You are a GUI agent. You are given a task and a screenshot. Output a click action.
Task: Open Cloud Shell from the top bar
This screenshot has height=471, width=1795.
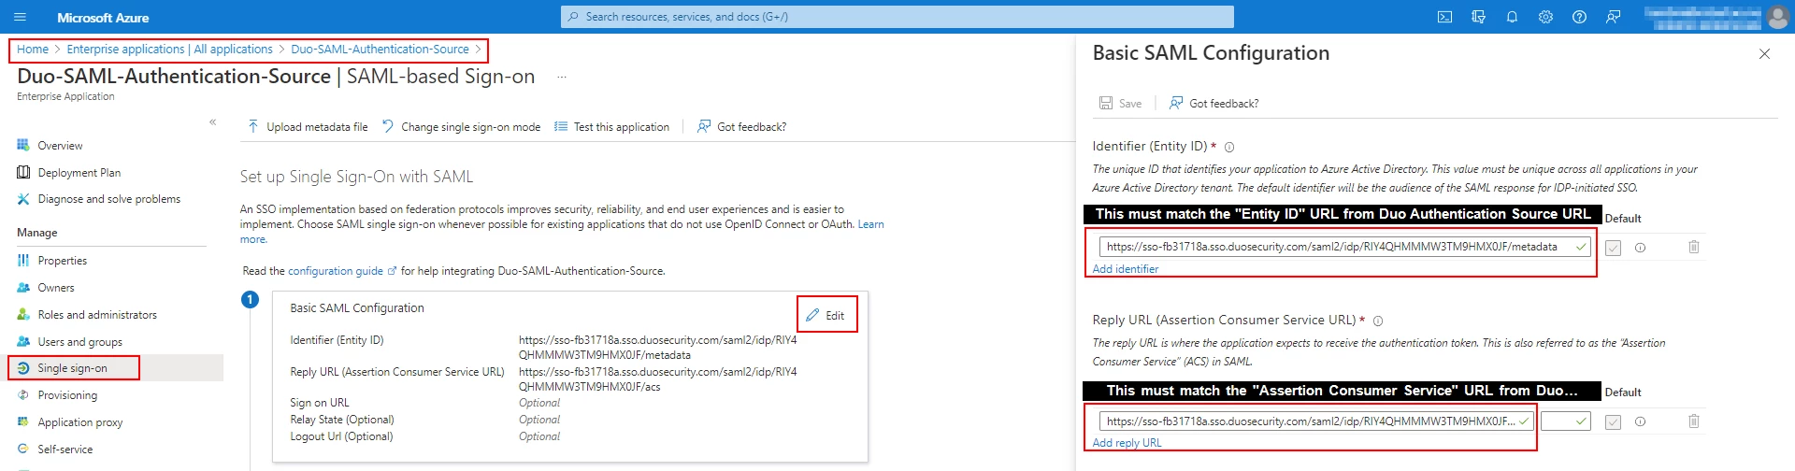(x=1444, y=17)
